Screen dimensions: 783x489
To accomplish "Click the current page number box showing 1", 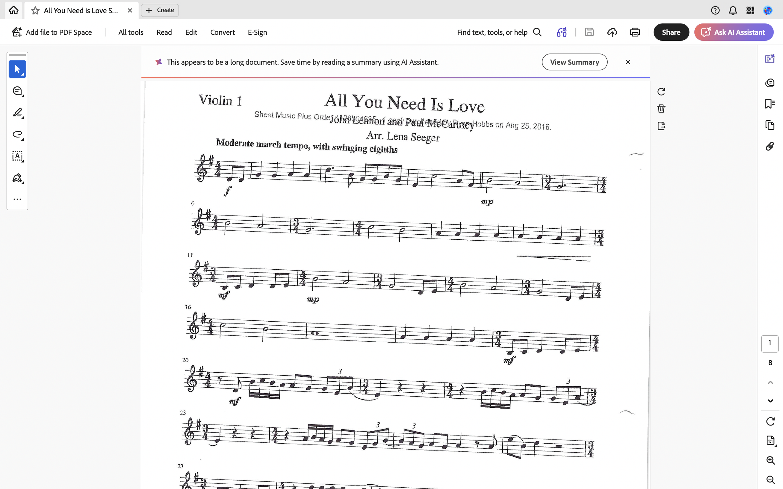I will click(x=770, y=343).
